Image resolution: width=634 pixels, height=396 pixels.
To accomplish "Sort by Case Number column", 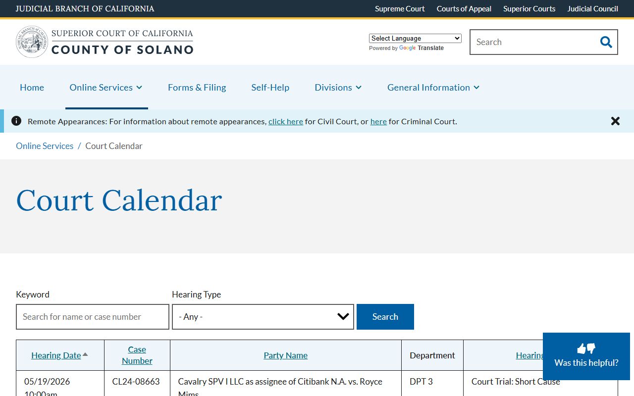I will tap(137, 355).
